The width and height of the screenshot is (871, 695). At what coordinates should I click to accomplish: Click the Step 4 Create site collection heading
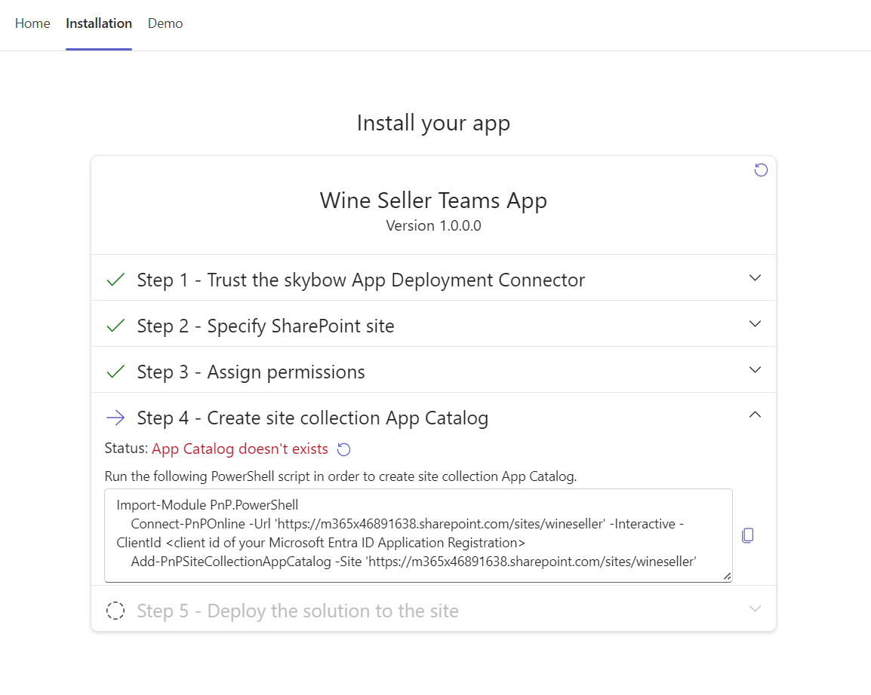[312, 418]
